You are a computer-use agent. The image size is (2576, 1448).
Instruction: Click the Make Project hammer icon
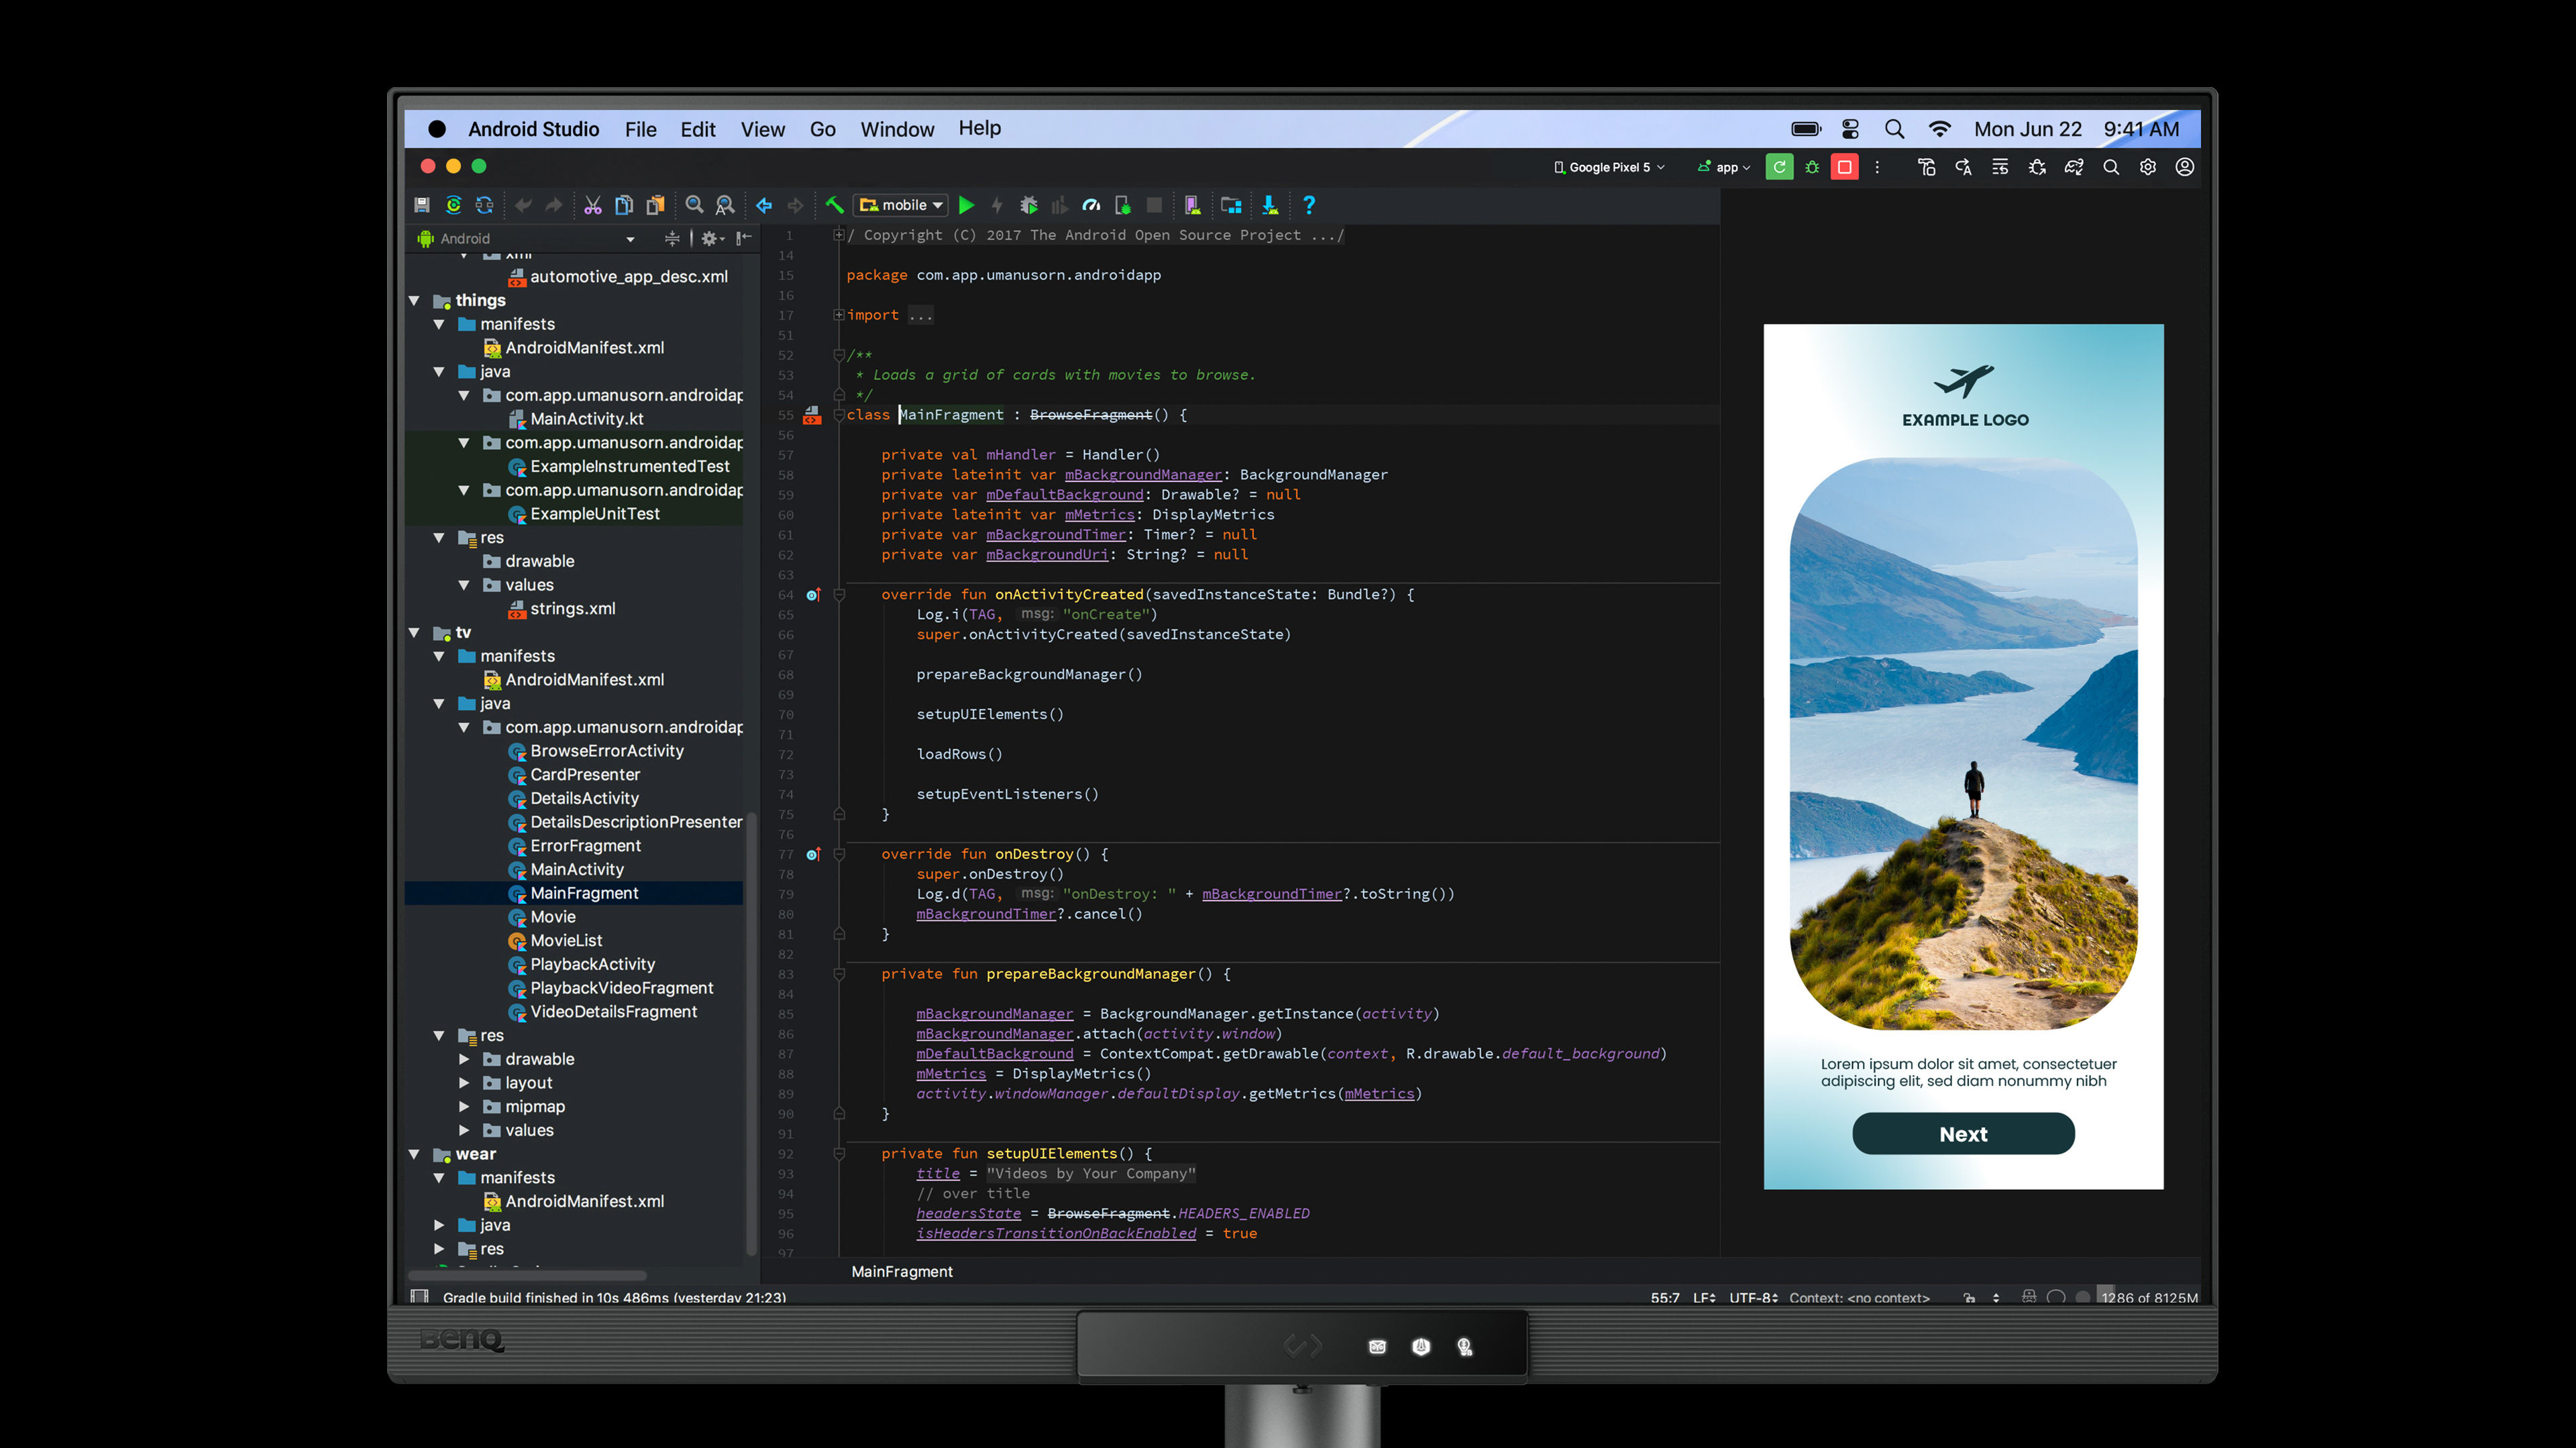(x=834, y=205)
